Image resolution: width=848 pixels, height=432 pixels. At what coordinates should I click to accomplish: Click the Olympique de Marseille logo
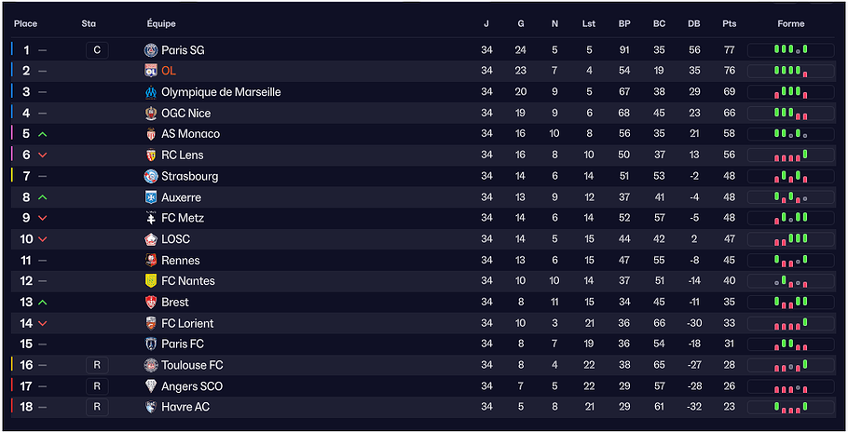(151, 92)
